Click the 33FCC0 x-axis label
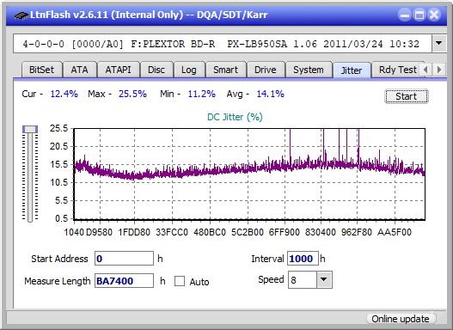Viewport: 453px width, 330px height. click(172, 232)
